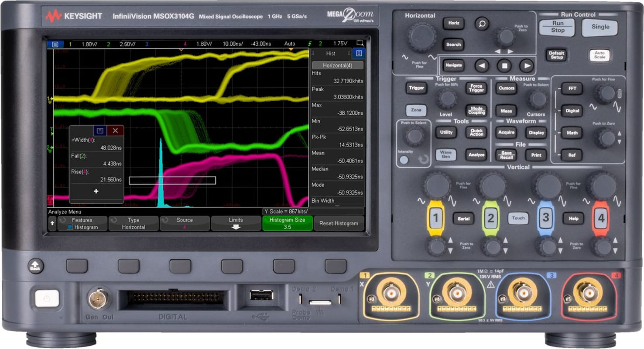Open the Limits dropdown softkey
Viewport: 644px width, 349px height.
236,223
